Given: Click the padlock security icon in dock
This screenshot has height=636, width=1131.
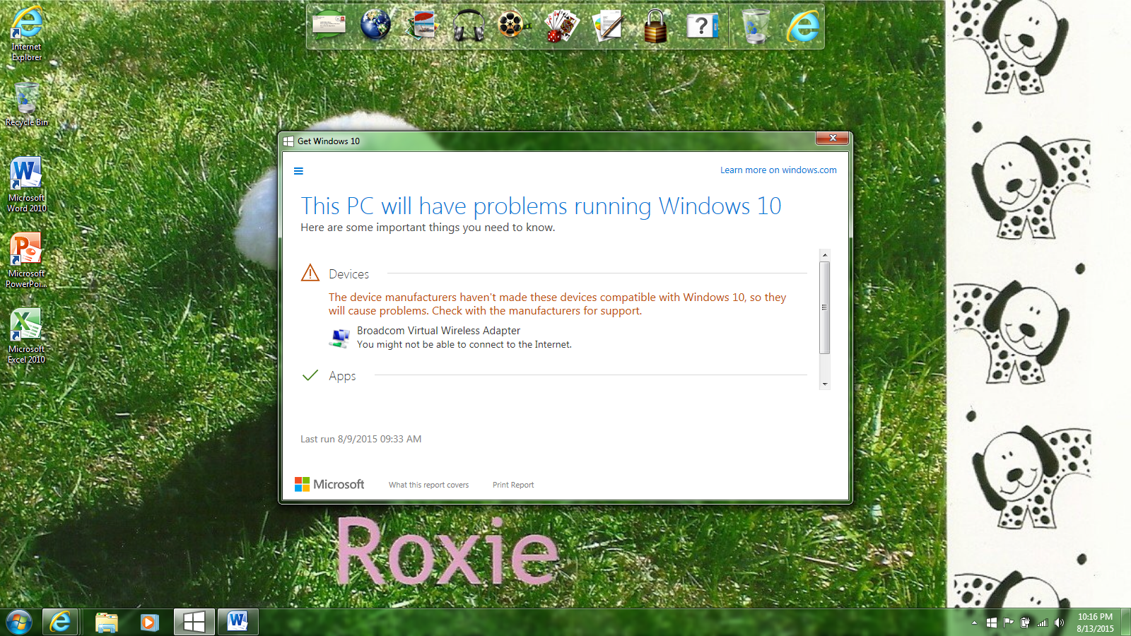Looking at the screenshot, I should point(655,27).
